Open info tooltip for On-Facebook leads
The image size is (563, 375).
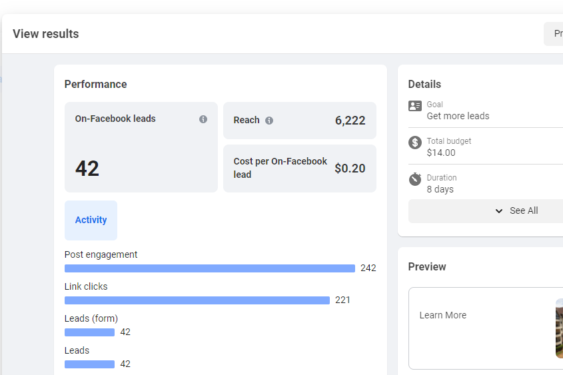point(203,119)
